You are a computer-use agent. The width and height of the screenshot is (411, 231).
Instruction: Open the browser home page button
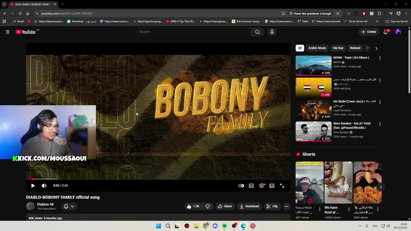click(28, 13)
